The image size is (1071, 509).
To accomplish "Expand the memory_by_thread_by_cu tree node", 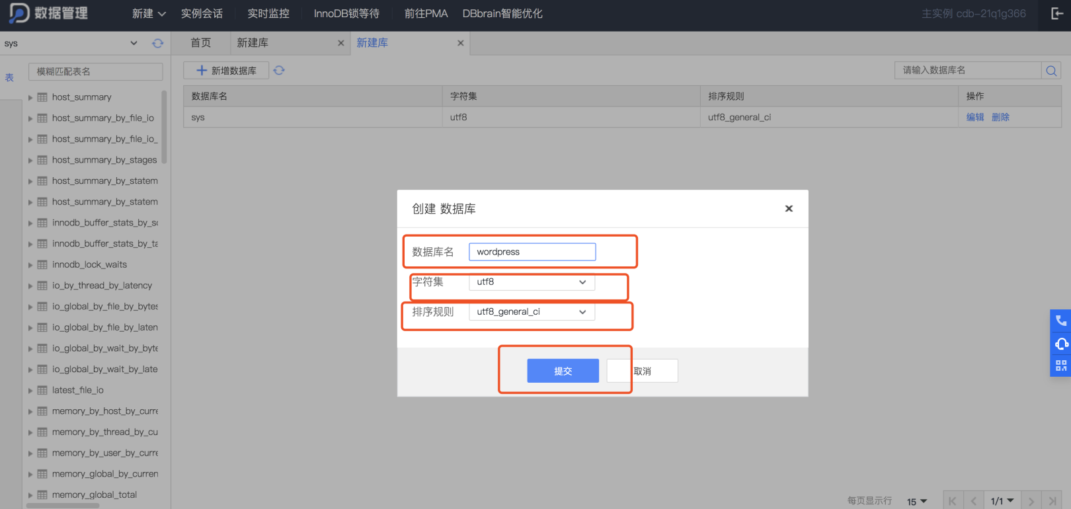I will click(x=30, y=432).
